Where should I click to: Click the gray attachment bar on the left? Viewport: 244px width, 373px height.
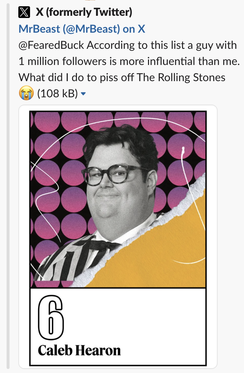tap(8, 186)
